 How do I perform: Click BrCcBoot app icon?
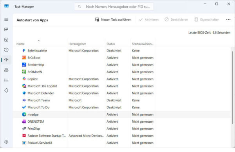click(24, 57)
